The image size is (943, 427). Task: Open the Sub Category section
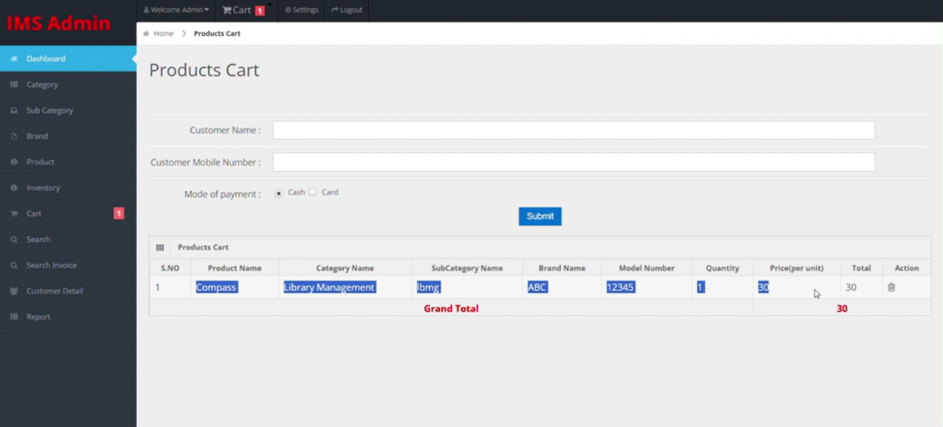50,110
